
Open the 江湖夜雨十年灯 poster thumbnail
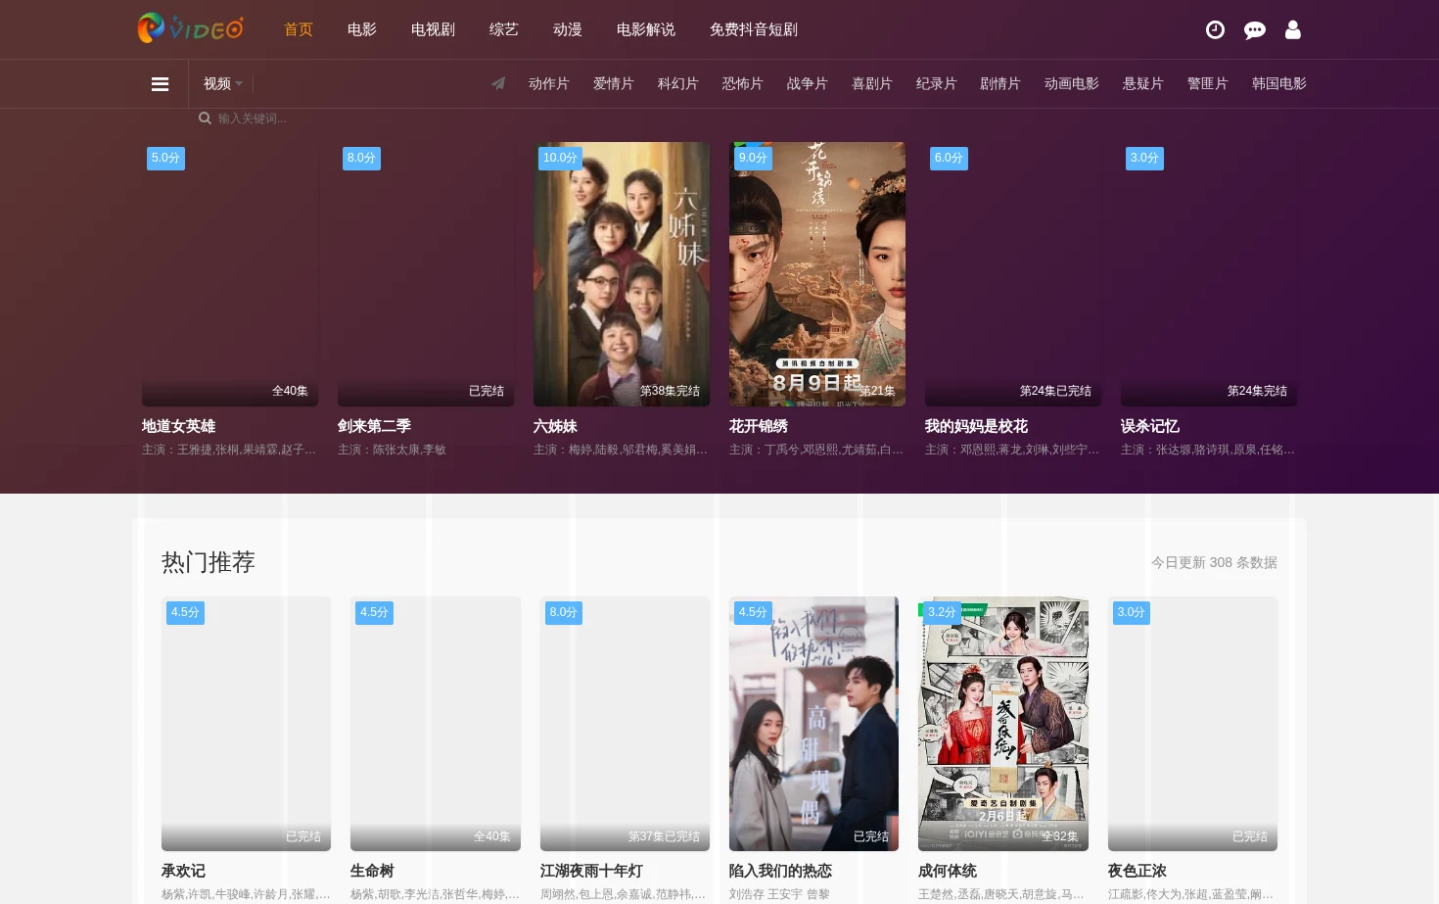click(x=625, y=724)
